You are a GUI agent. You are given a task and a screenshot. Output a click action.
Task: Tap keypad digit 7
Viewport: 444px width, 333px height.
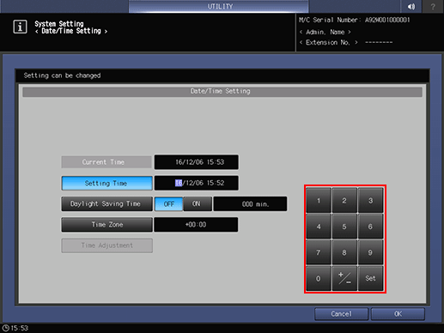[319, 252]
